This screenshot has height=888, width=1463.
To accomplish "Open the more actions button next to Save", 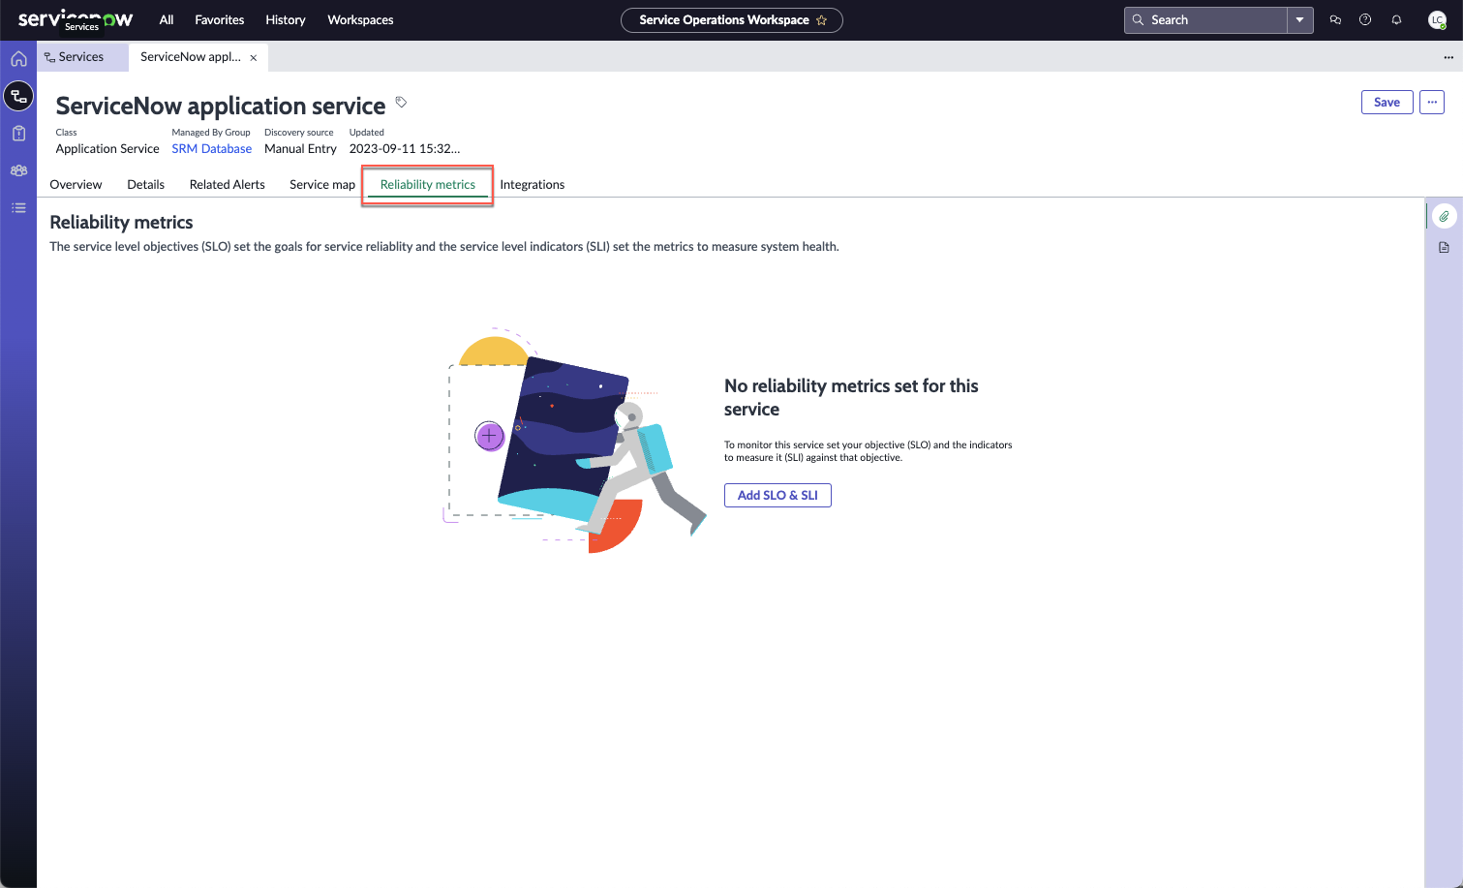I will tap(1432, 102).
